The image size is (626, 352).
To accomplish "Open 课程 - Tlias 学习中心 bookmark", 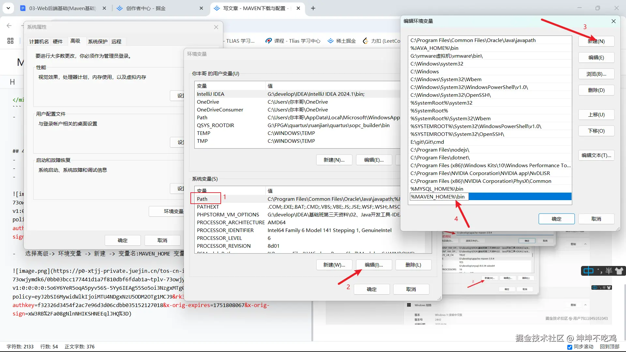I will (x=293, y=41).
